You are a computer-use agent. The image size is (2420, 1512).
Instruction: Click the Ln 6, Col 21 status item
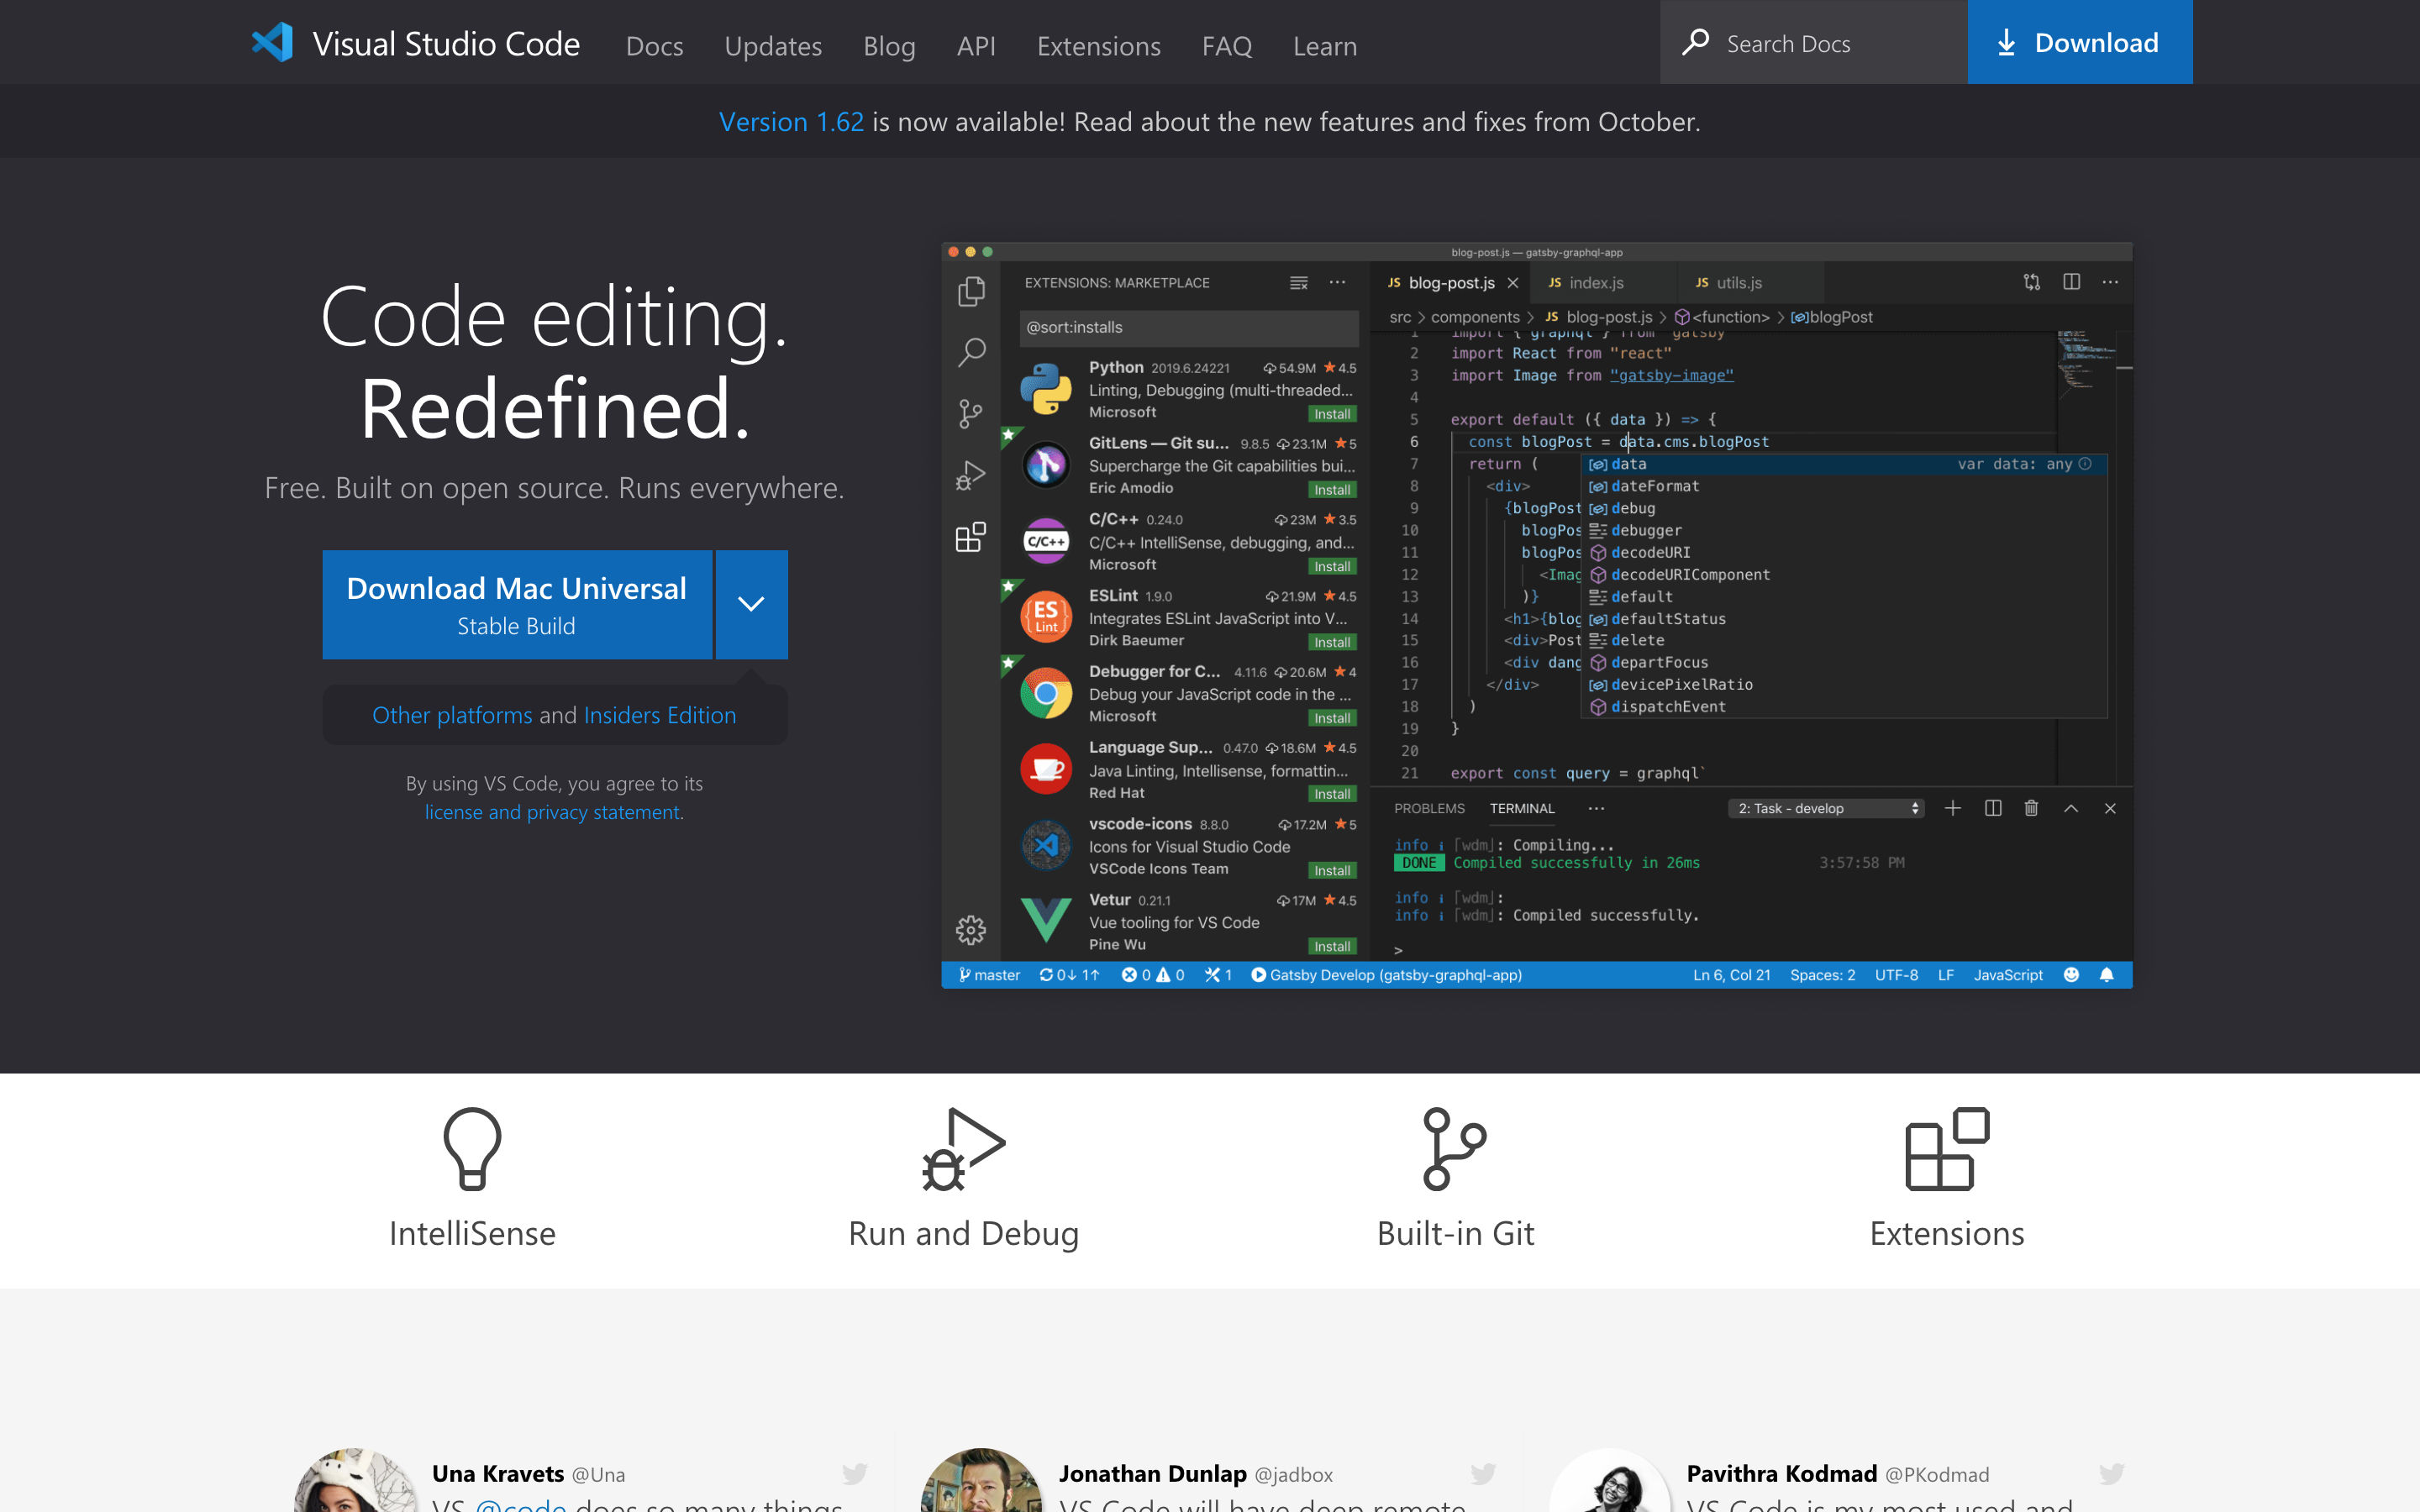click(1731, 975)
